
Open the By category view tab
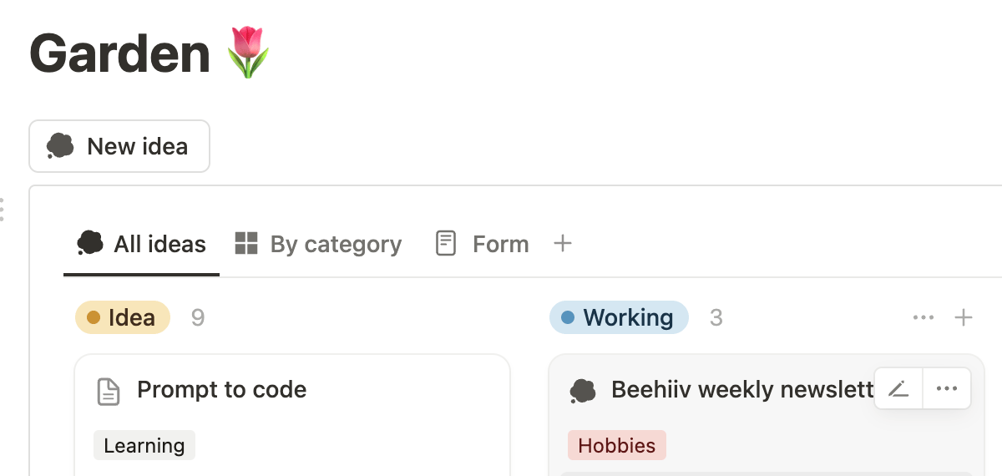click(x=318, y=244)
